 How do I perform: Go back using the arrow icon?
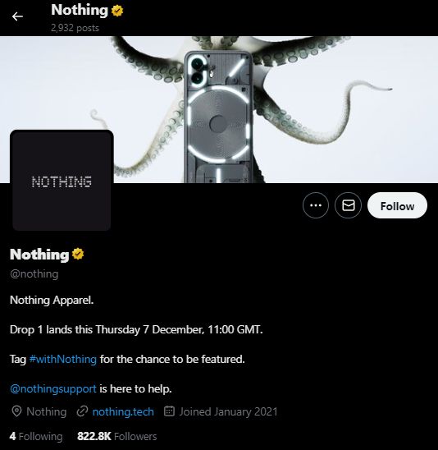tap(17, 16)
